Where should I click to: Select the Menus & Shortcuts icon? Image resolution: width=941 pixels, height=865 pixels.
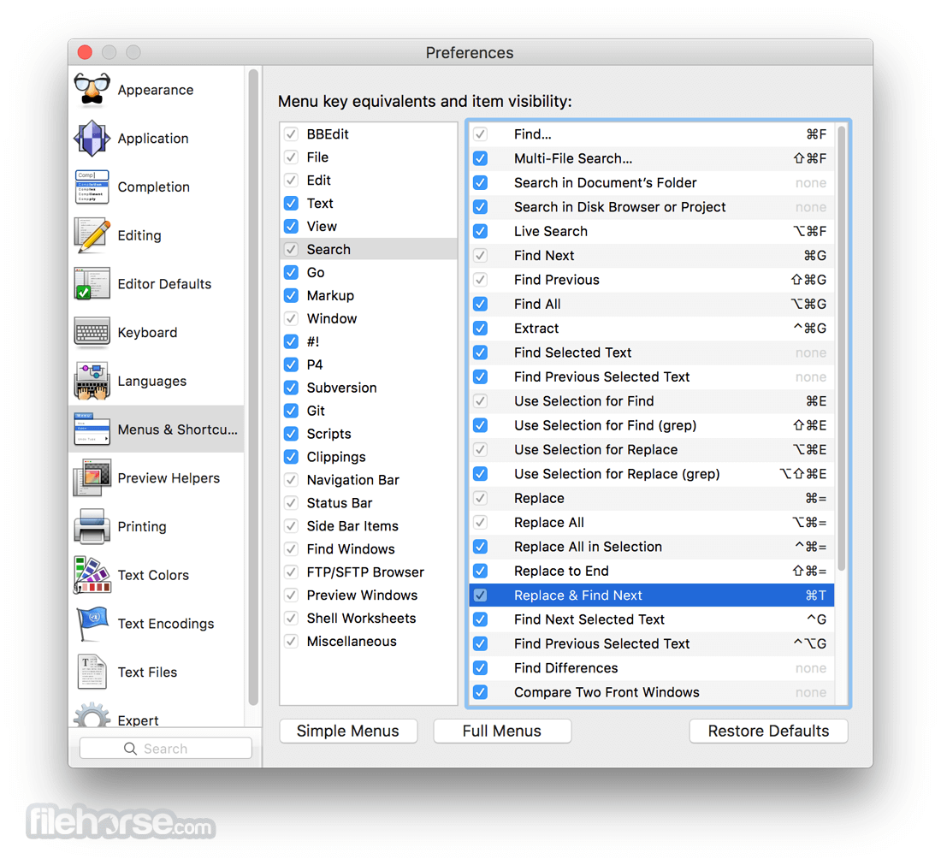pyautogui.click(x=92, y=430)
